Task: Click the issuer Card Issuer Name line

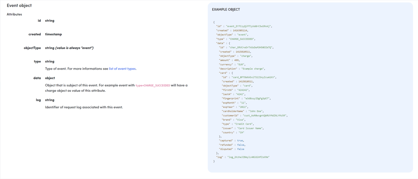Action: click(x=243, y=128)
